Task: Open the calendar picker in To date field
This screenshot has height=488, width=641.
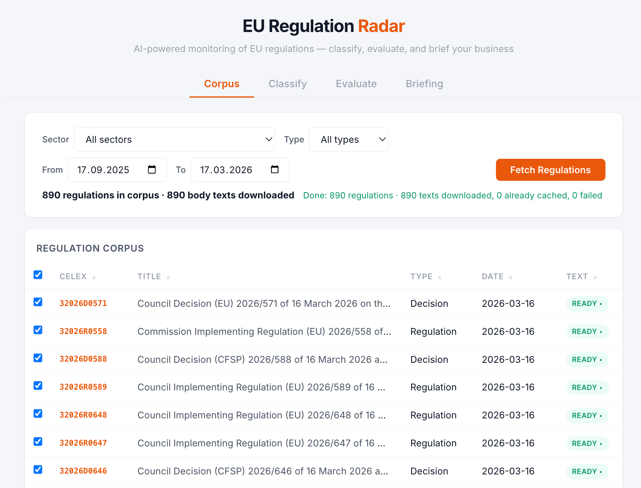Action: coord(275,170)
